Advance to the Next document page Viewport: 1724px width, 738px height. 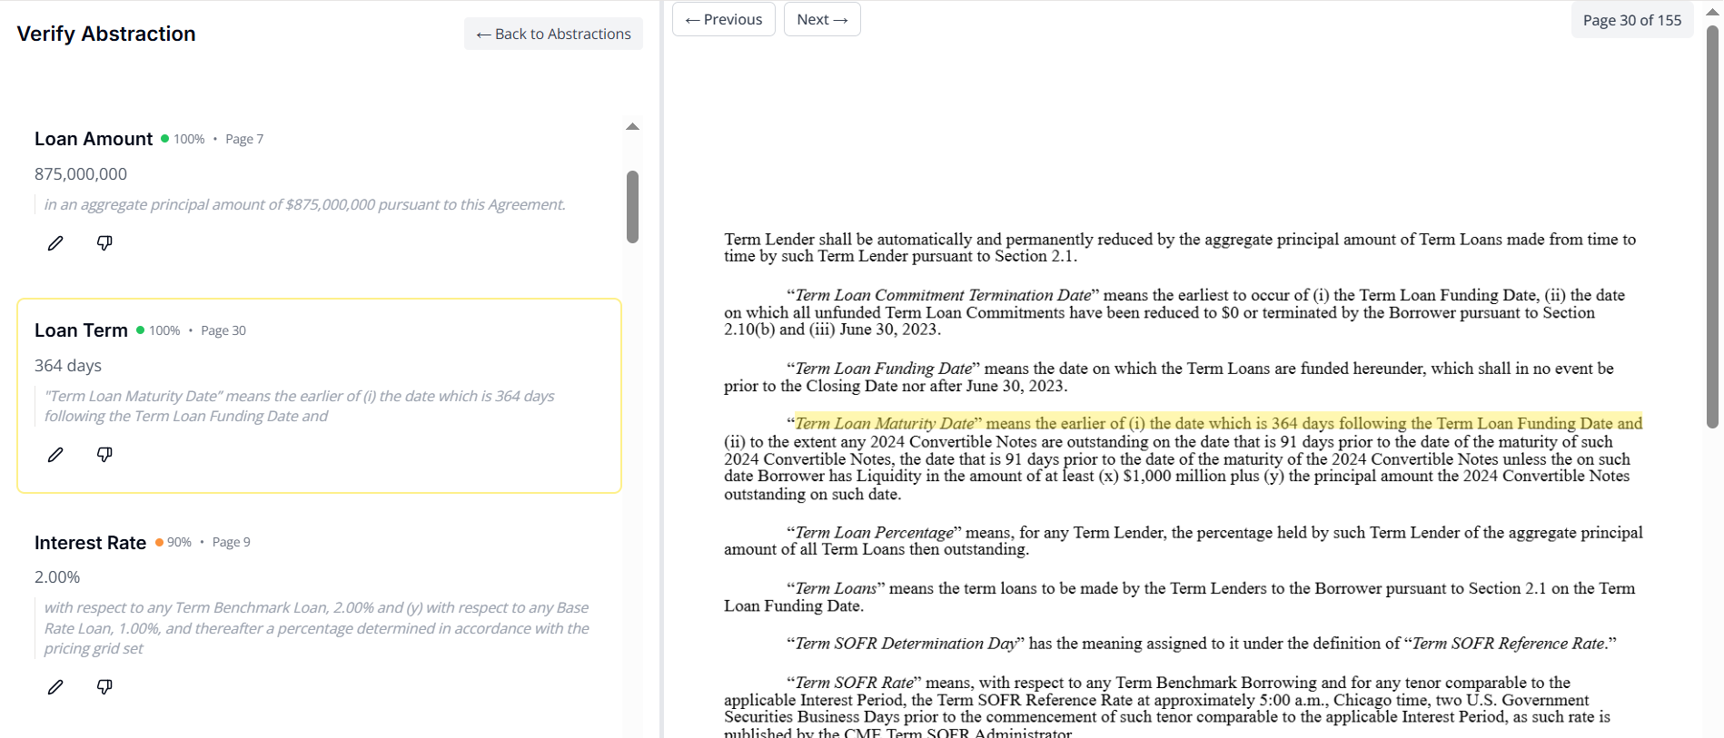pos(821,19)
